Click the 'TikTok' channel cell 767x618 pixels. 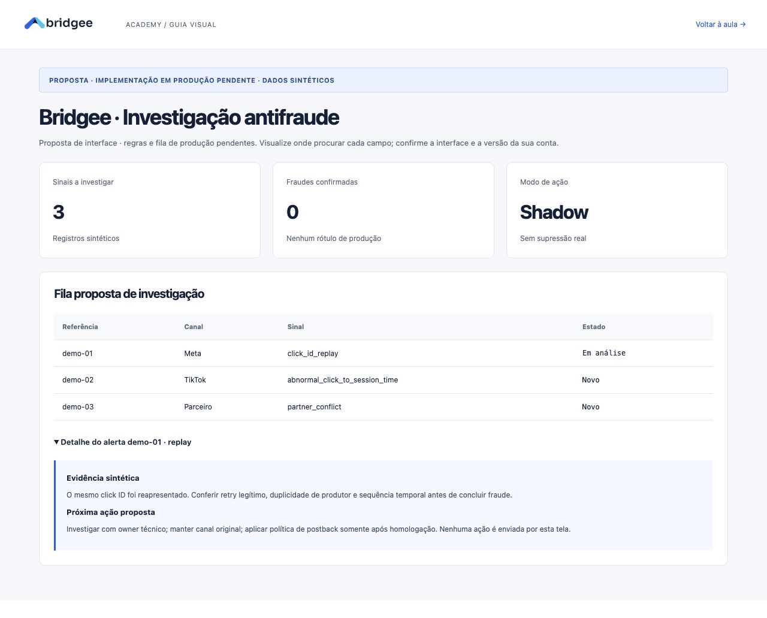[195, 380]
